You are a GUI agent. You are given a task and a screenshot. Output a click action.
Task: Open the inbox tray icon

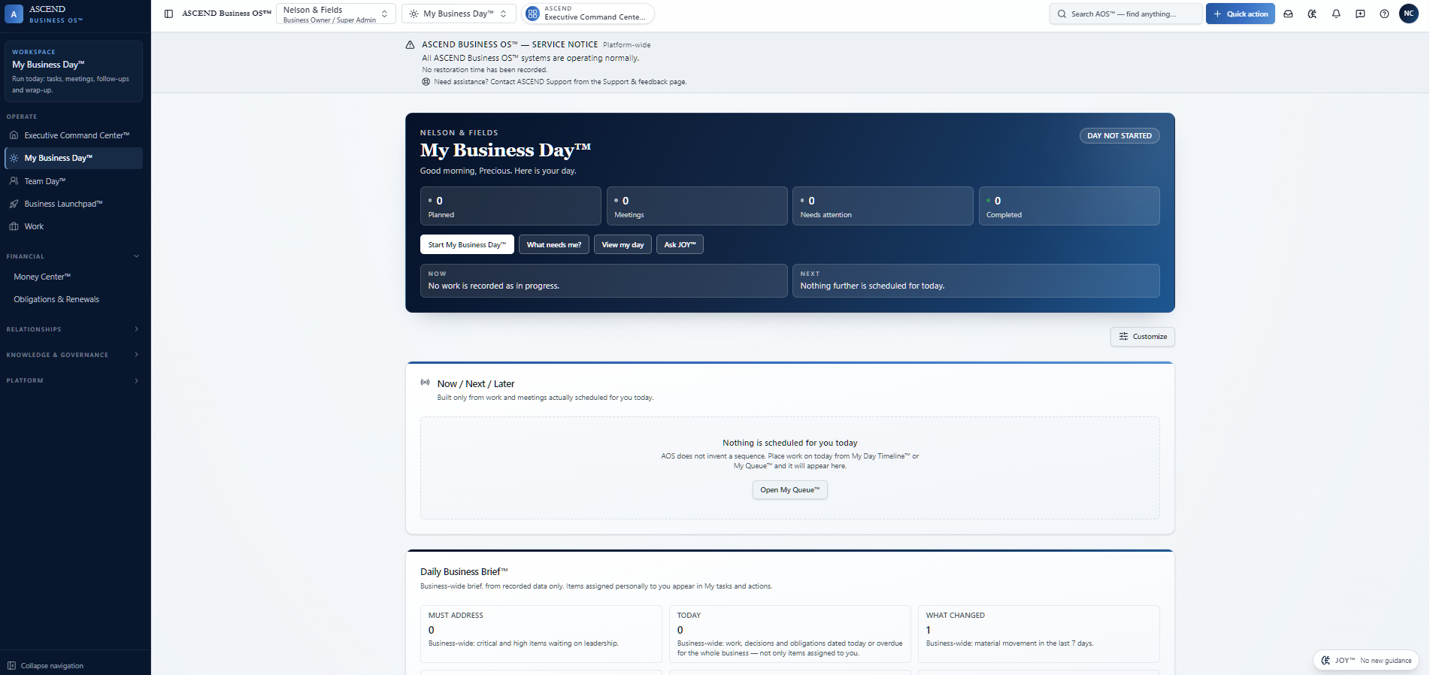pyautogui.click(x=1288, y=14)
